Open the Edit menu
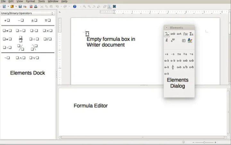Screen dimensions: 231x145 click(x=11, y=1)
